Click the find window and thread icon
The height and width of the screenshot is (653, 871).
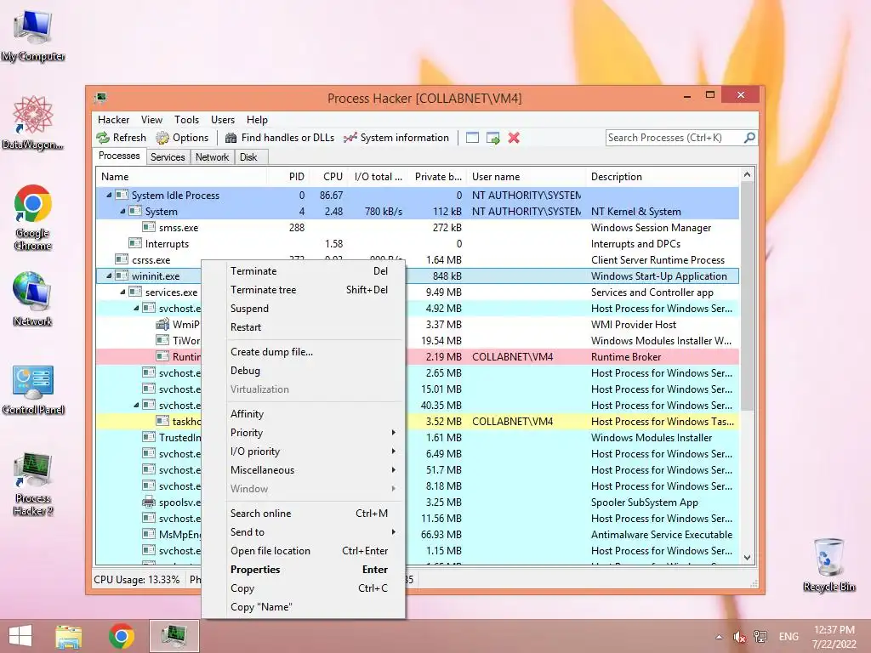coord(492,138)
